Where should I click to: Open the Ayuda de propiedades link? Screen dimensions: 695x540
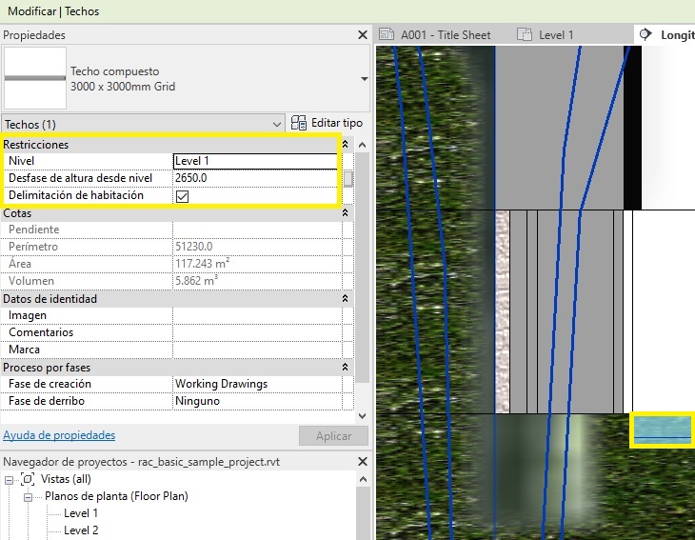[59, 435]
